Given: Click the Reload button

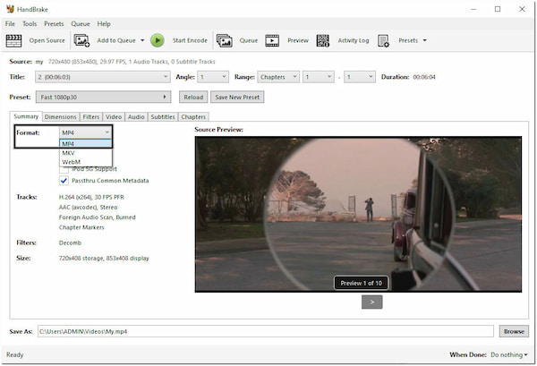Looking at the screenshot, I should pyautogui.click(x=193, y=98).
